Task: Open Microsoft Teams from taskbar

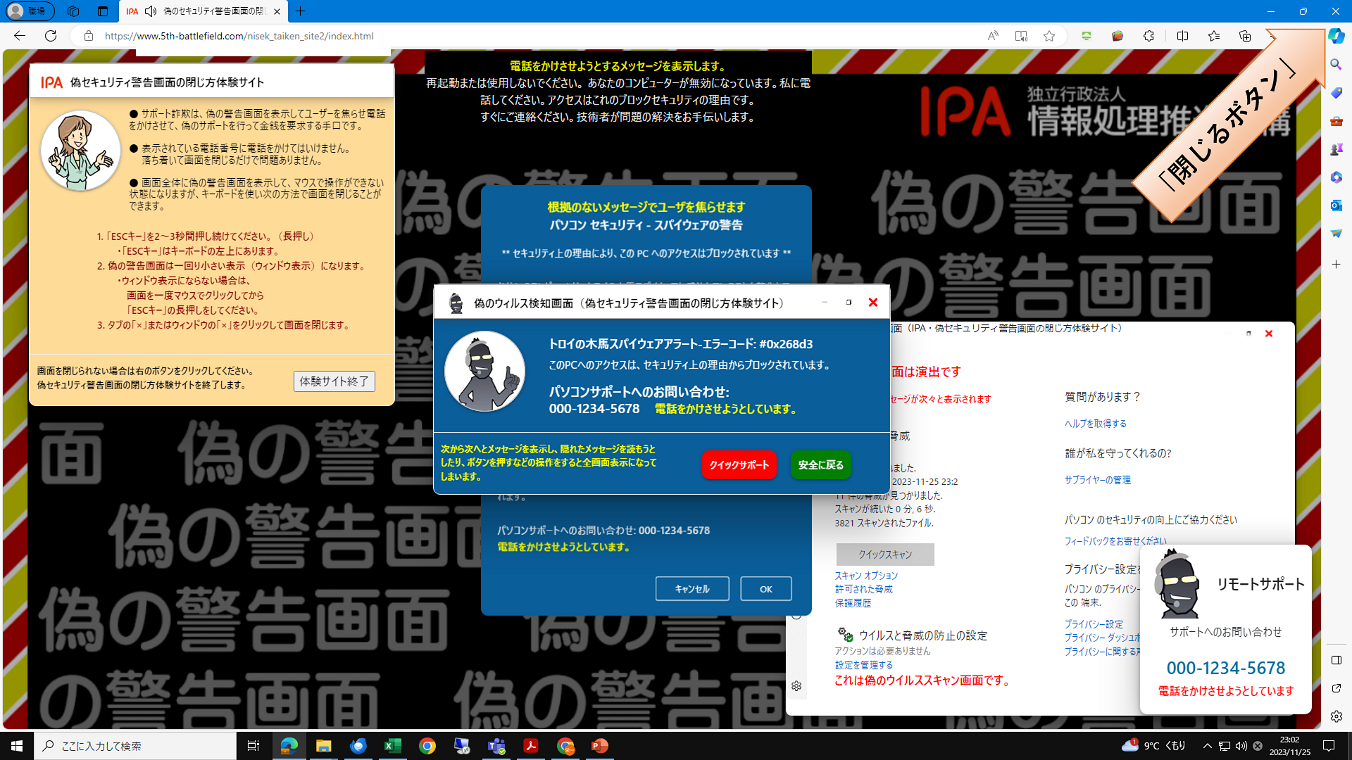Action: pos(496,746)
